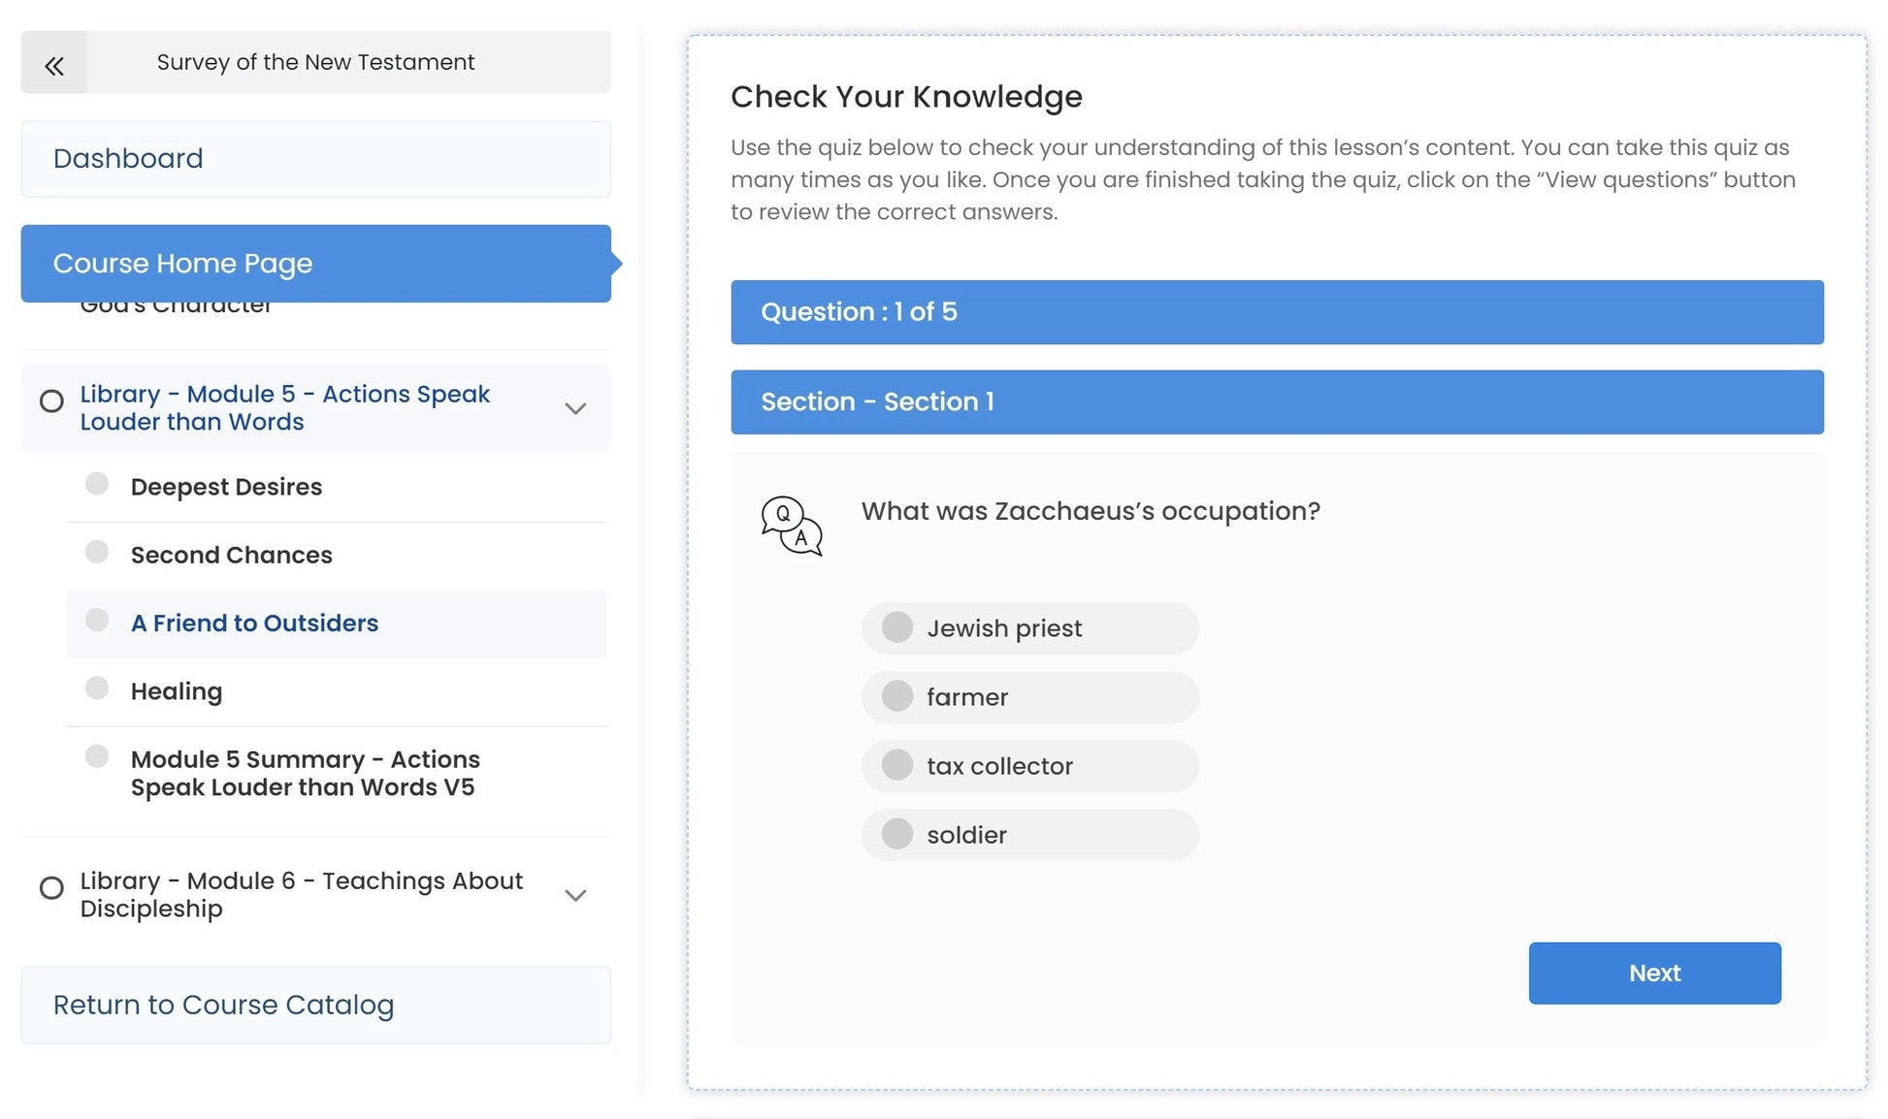Screen dimensions: 1888x1119
Task: Select the "Jewish priest" answer
Action: 897,627
